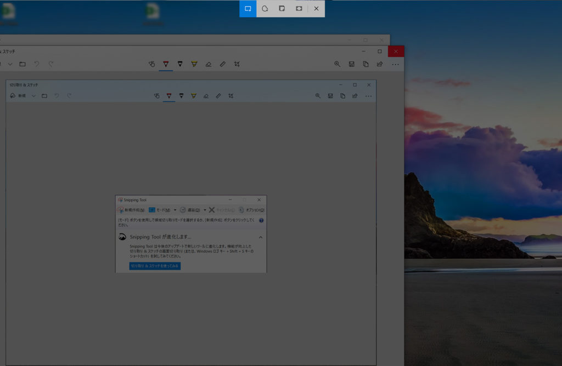Click ellipsis menu in inner captured window
Screen dimensions: 562x366
click(x=368, y=96)
